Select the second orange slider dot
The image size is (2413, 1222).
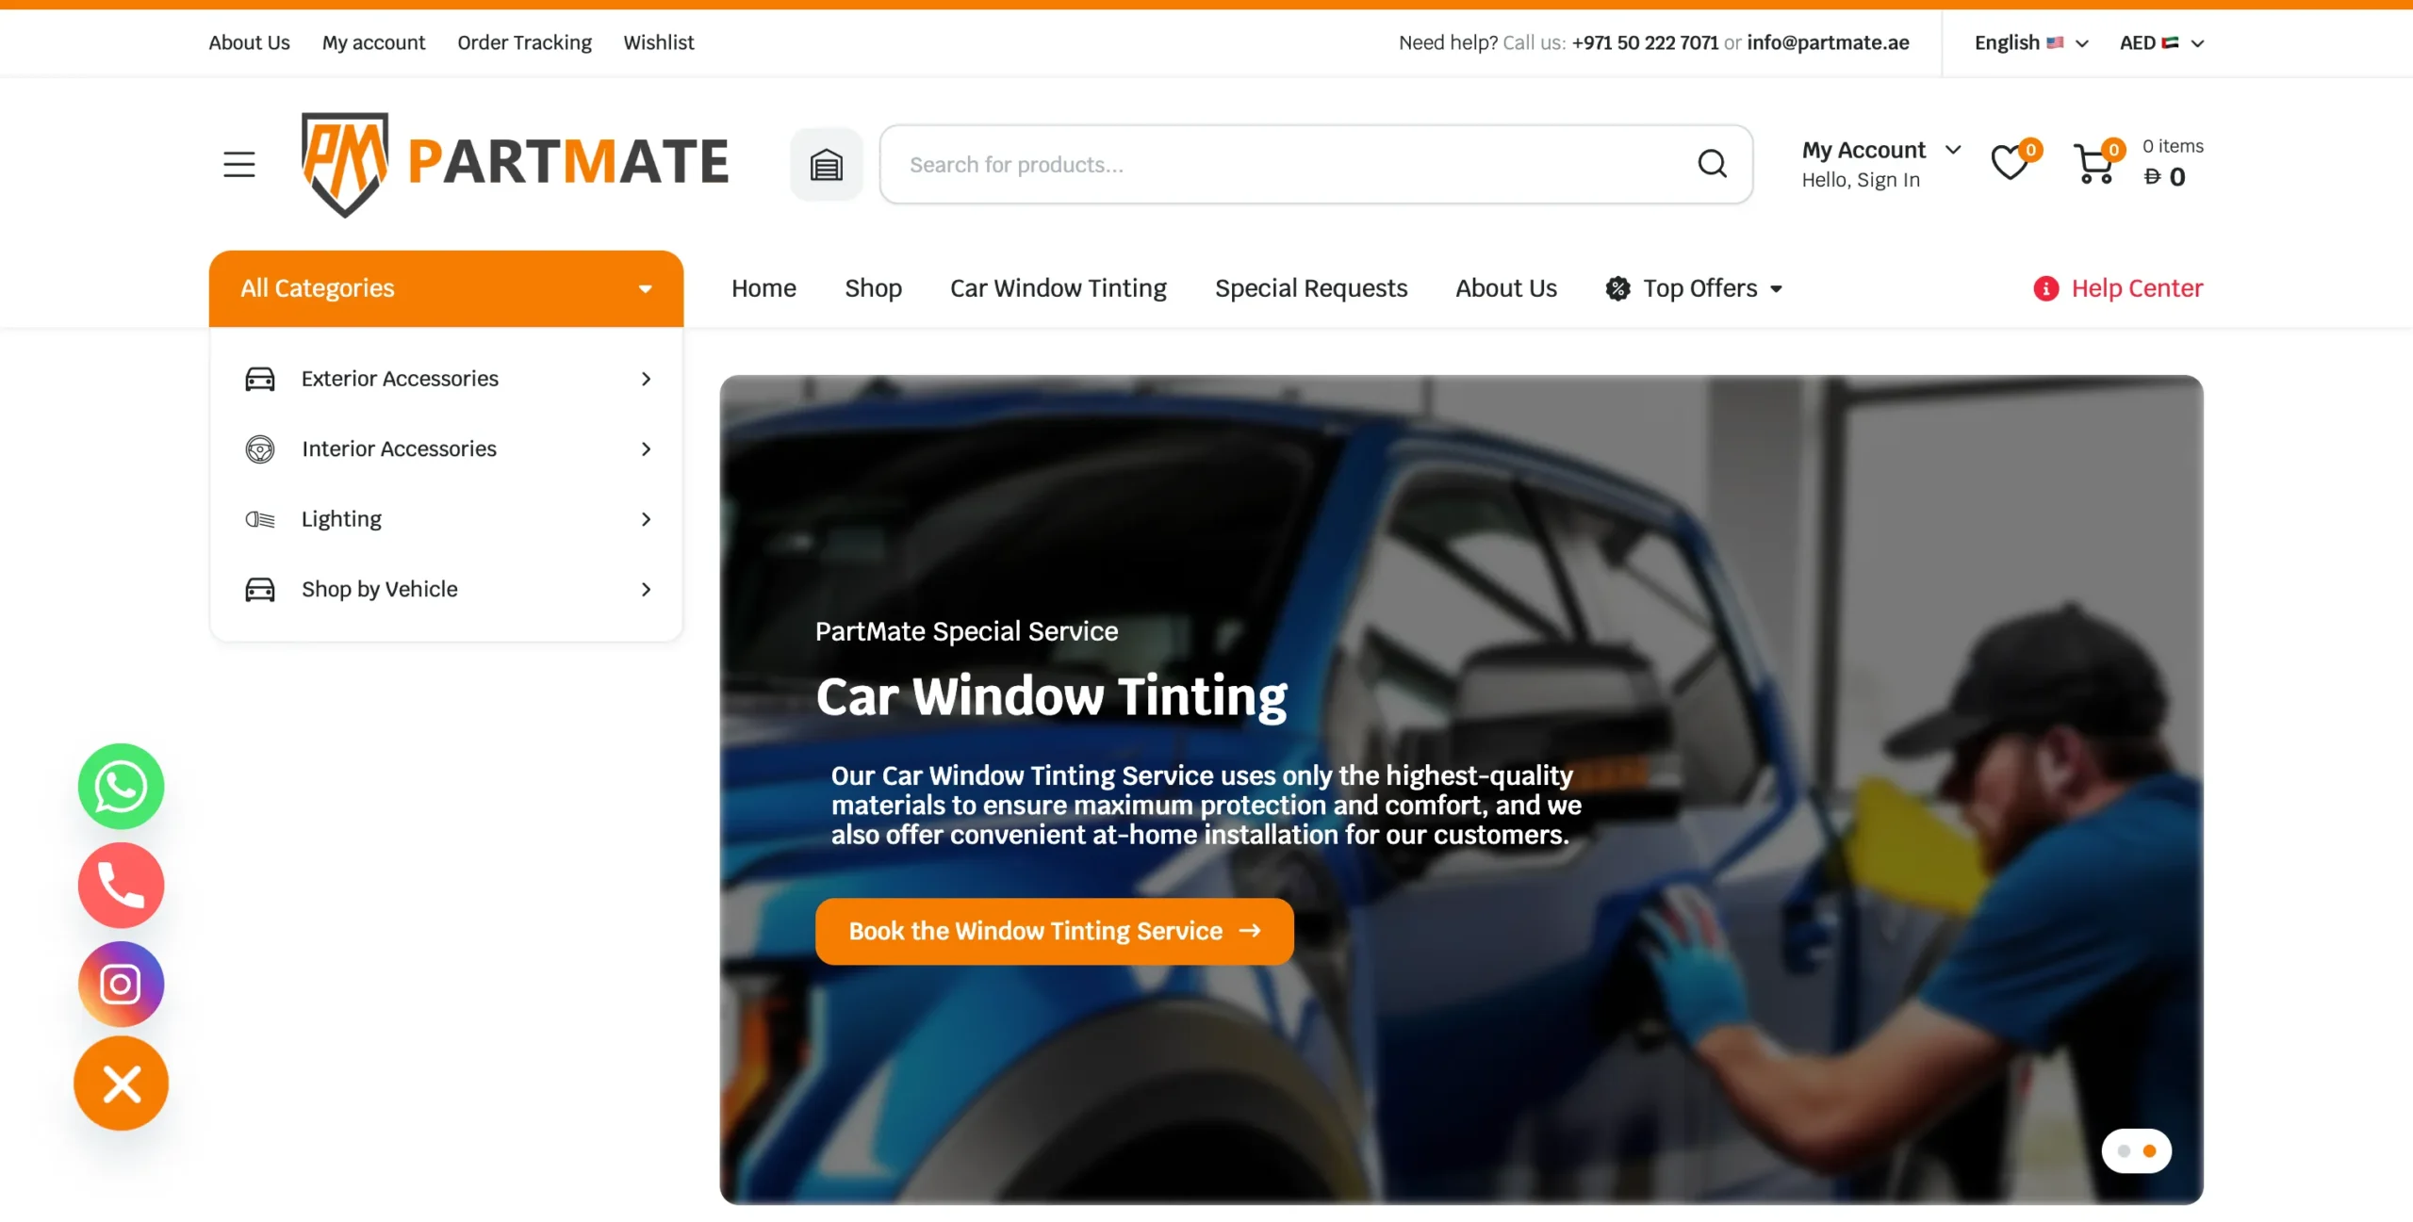pos(2149,1150)
